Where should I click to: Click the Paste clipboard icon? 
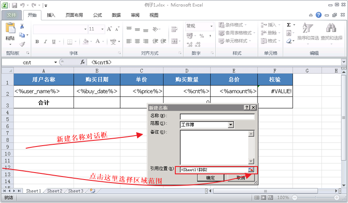tap(10, 29)
